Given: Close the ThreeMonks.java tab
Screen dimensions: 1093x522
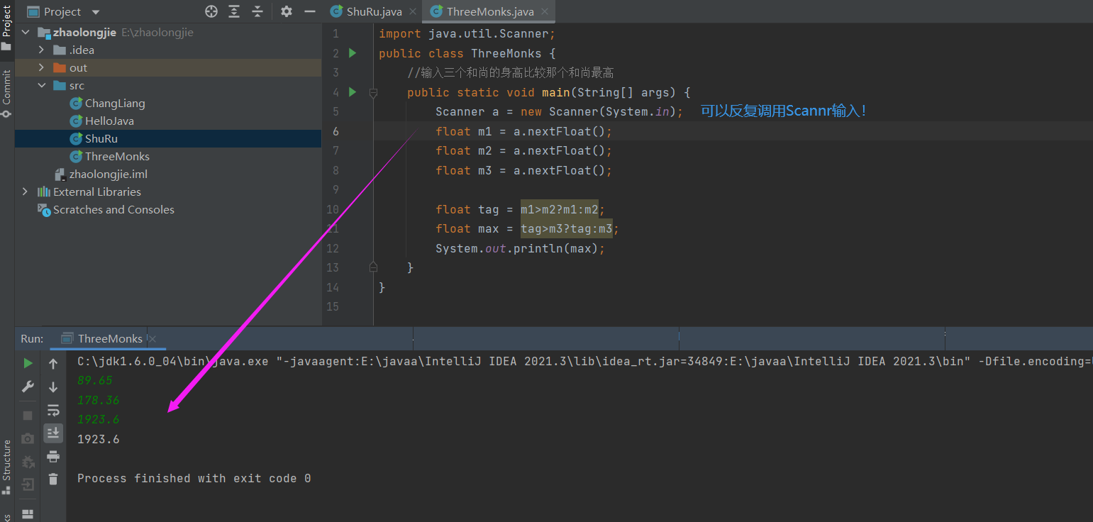Looking at the screenshot, I should 545,12.
